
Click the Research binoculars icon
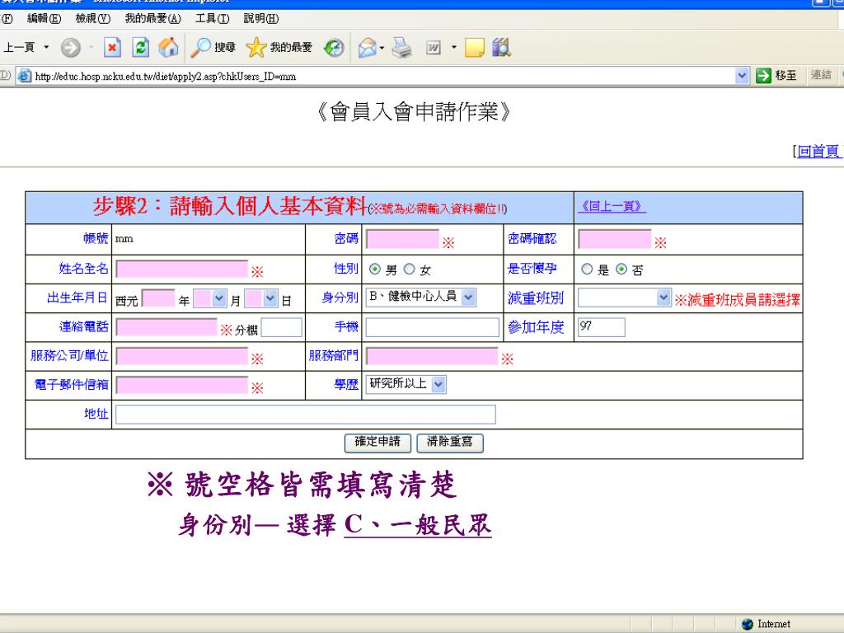pos(501,47)
